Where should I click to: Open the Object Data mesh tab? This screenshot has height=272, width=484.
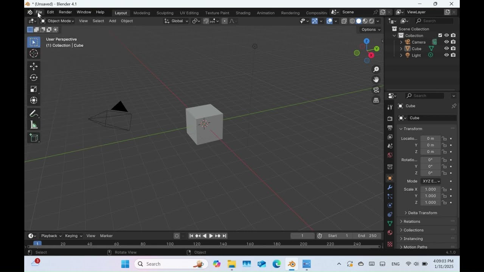390,224
